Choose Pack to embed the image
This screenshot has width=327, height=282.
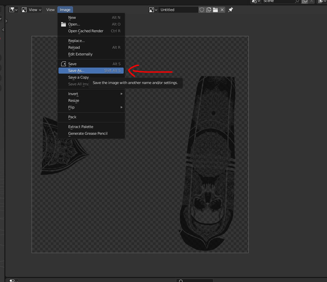tap(72, 117)
